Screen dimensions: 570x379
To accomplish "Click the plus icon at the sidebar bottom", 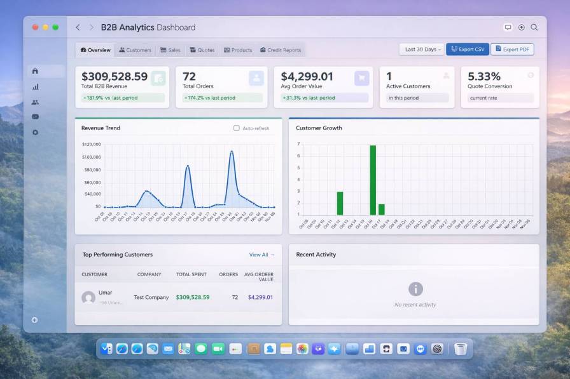I will point(35,320).
